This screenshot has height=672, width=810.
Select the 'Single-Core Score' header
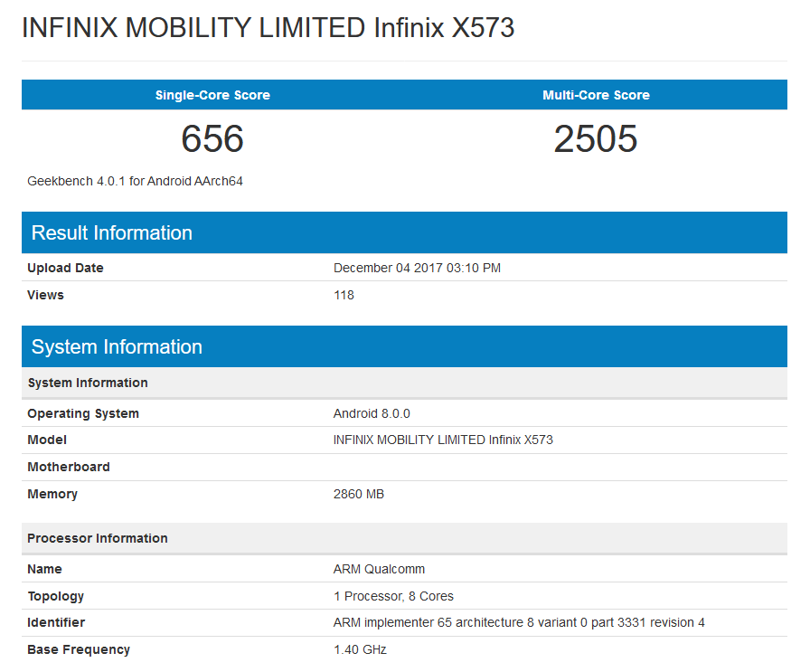212,95
